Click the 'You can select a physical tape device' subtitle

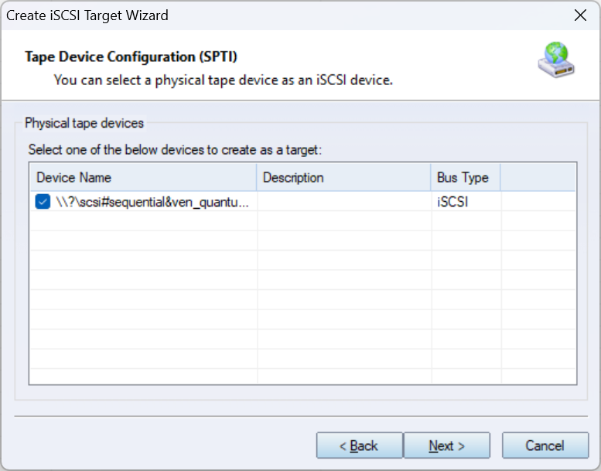223,80
